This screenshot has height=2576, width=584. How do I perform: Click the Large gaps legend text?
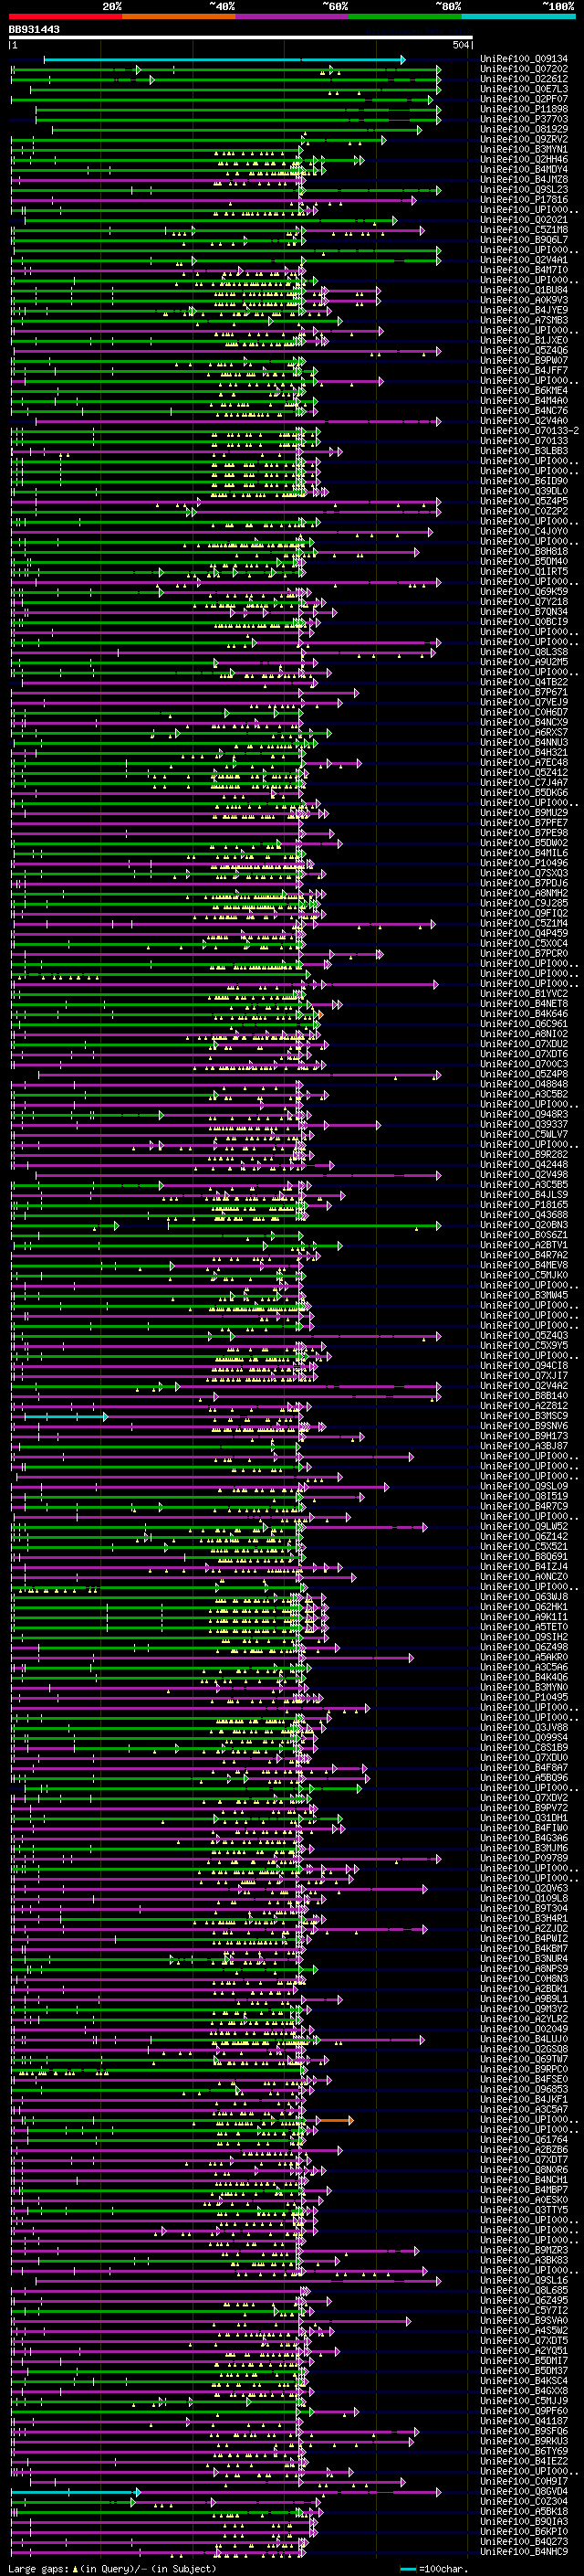[113, 2568]
